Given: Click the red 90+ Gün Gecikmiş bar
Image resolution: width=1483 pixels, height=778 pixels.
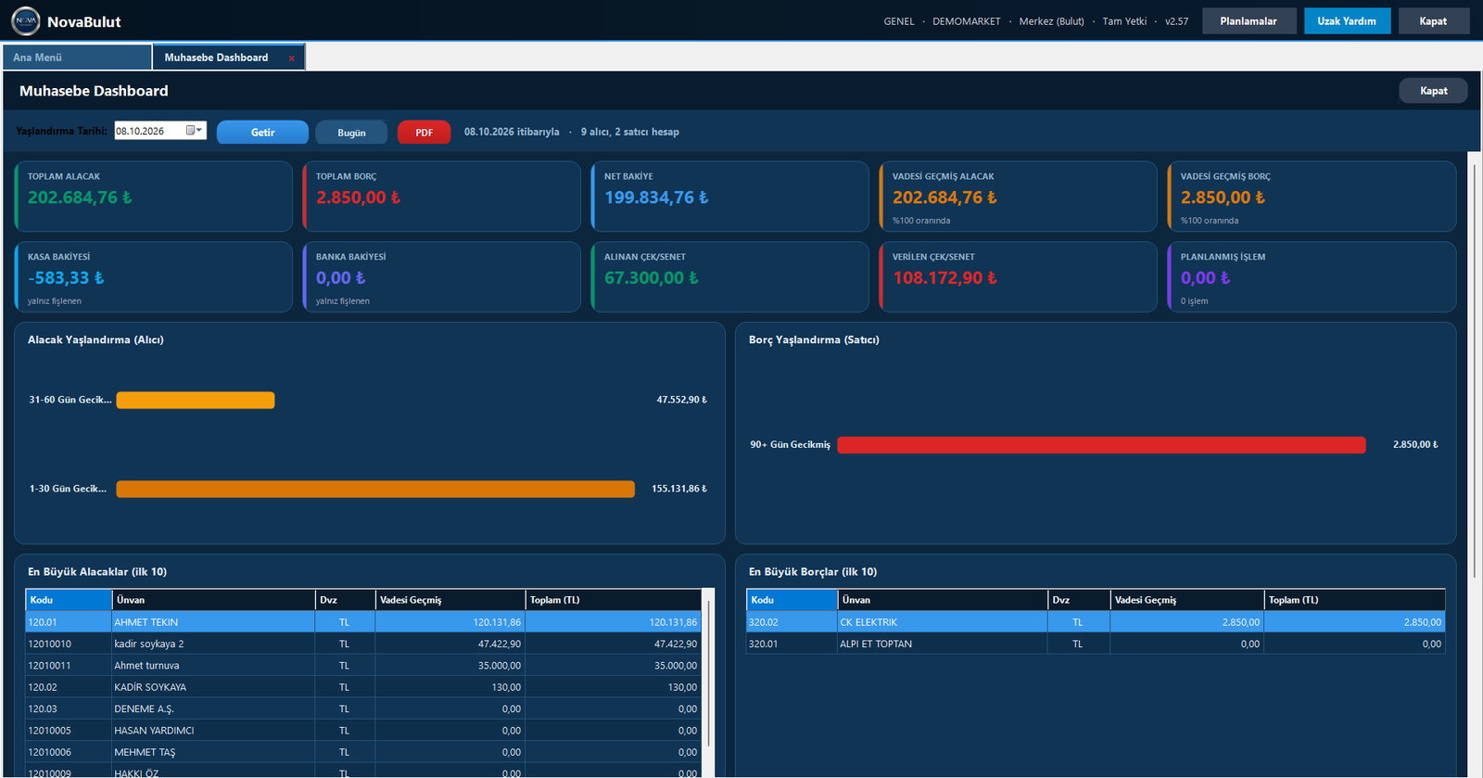Looking at the screenshot, I should [x=1101, y=445].
